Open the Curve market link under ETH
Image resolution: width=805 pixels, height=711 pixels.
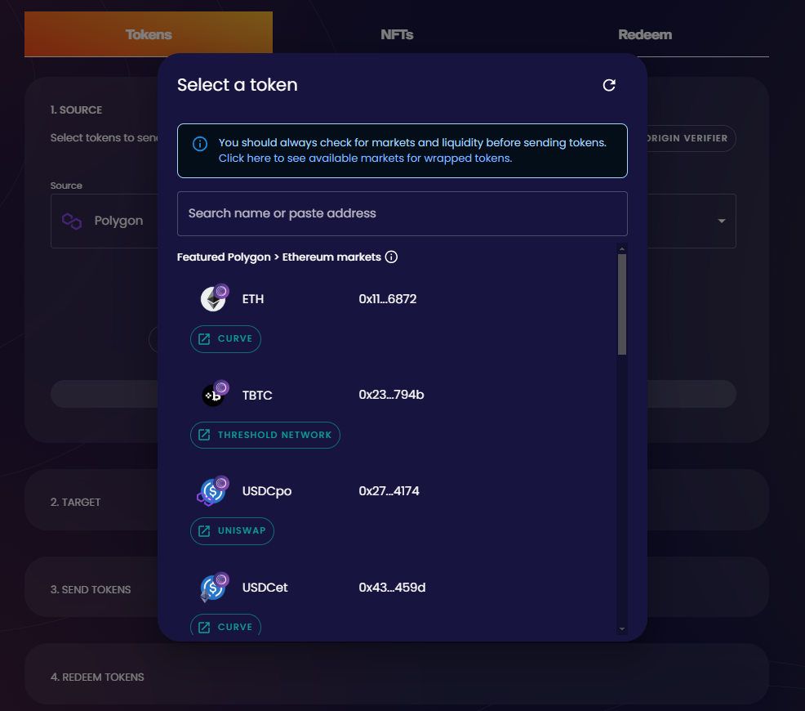coord(225,339)
